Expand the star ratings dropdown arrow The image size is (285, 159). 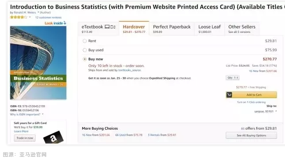tap(30, 17)
